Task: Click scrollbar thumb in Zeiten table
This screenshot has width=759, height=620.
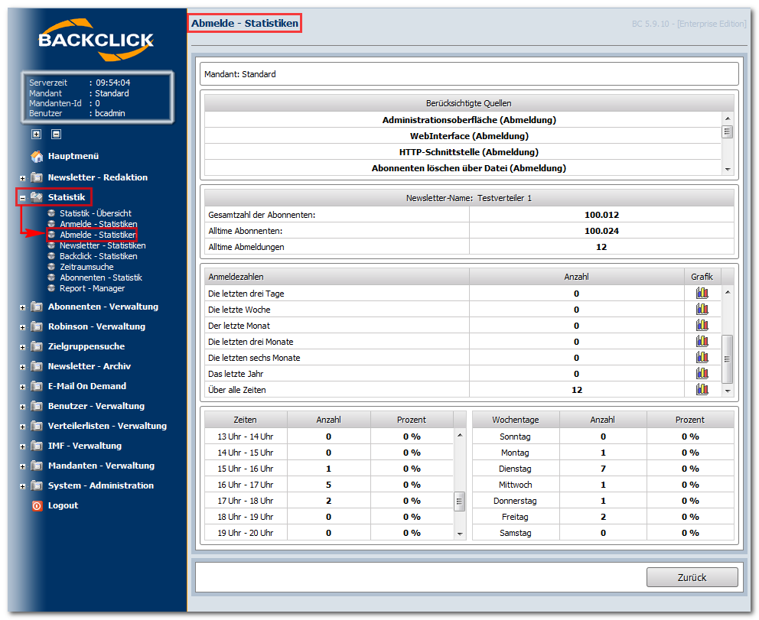Action: pyautogui.click(x=459, y=501)
